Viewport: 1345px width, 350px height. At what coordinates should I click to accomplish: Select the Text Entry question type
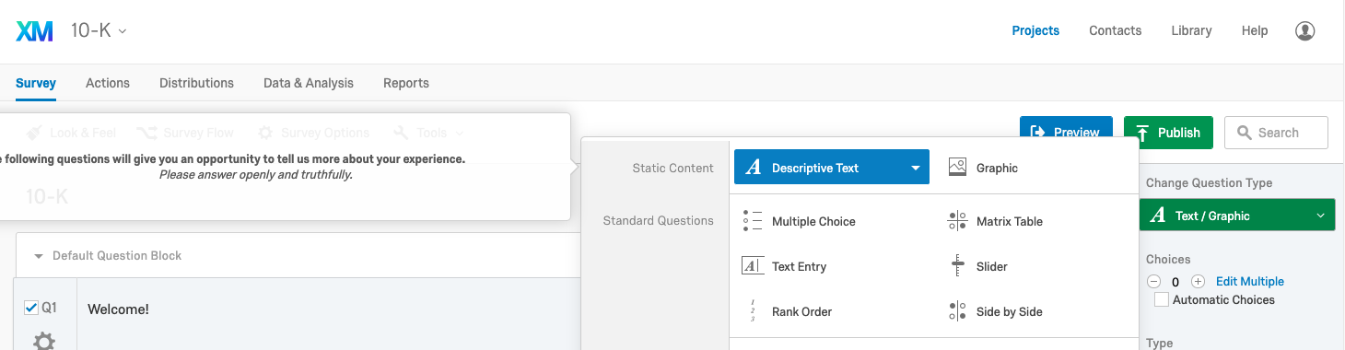click(785, 266)
